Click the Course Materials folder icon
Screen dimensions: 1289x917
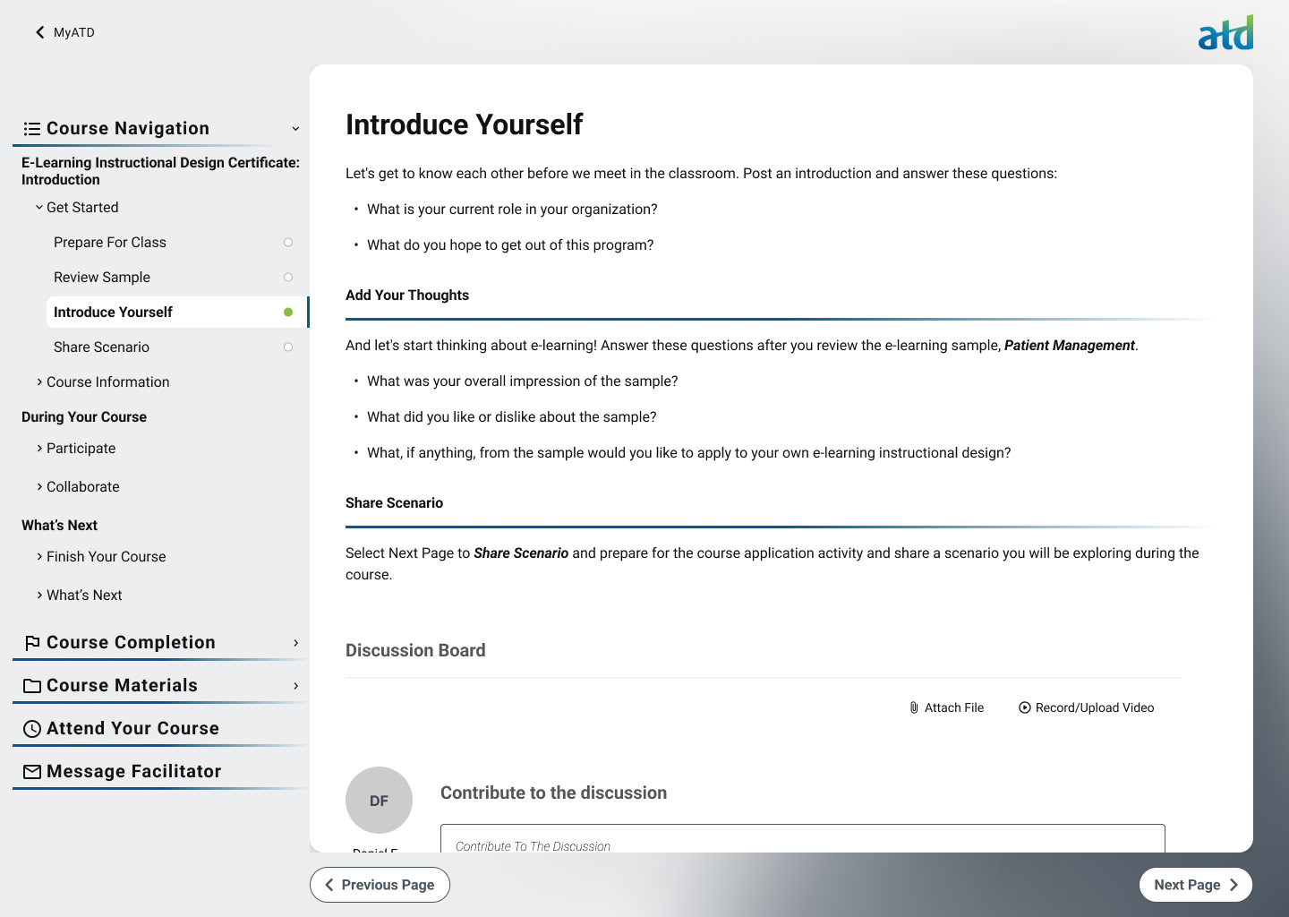point(32,686)
